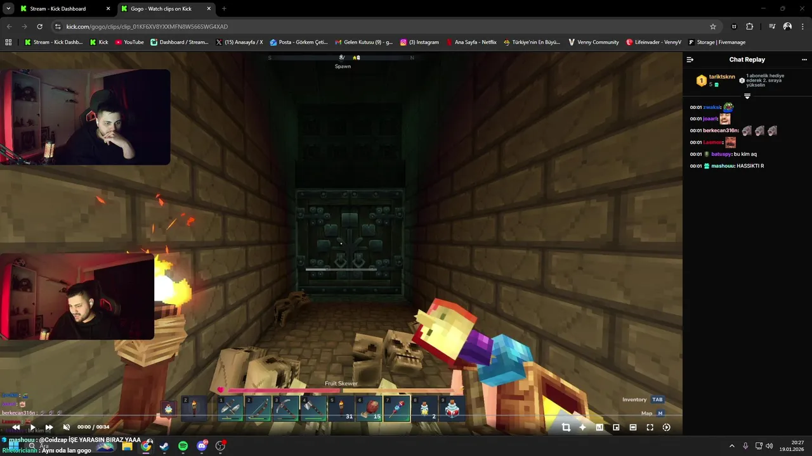
Task: Open the apps grid in bookmarks bar
Action: [x=8, y=42]
